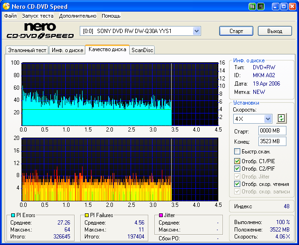This screenshot has height=245, width=299.
Task: Click the Nero CD-DVD Speed logo
Action: click(x=40, y=31)
